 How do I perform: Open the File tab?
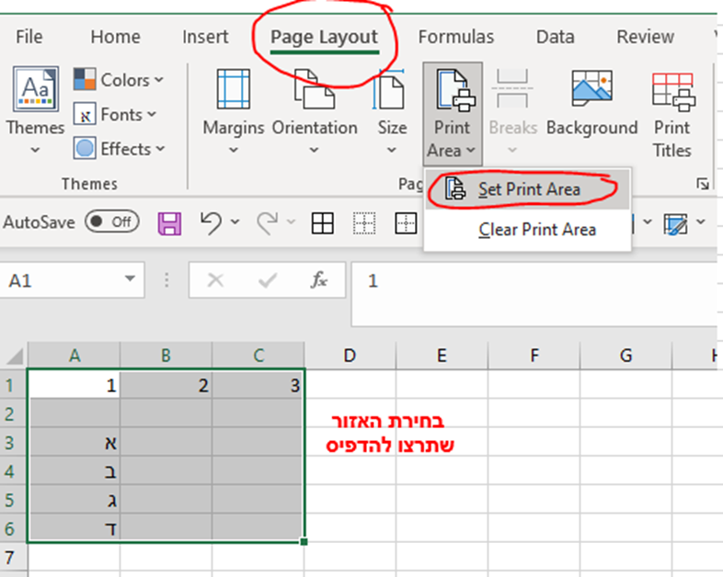click(29, 37)
